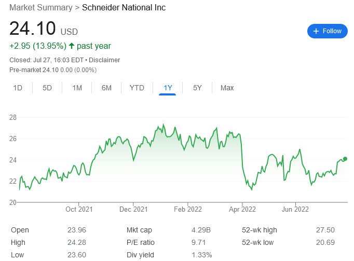Click the current price dot on chart
Screen dimensions: 354x261
coord(345,159)
